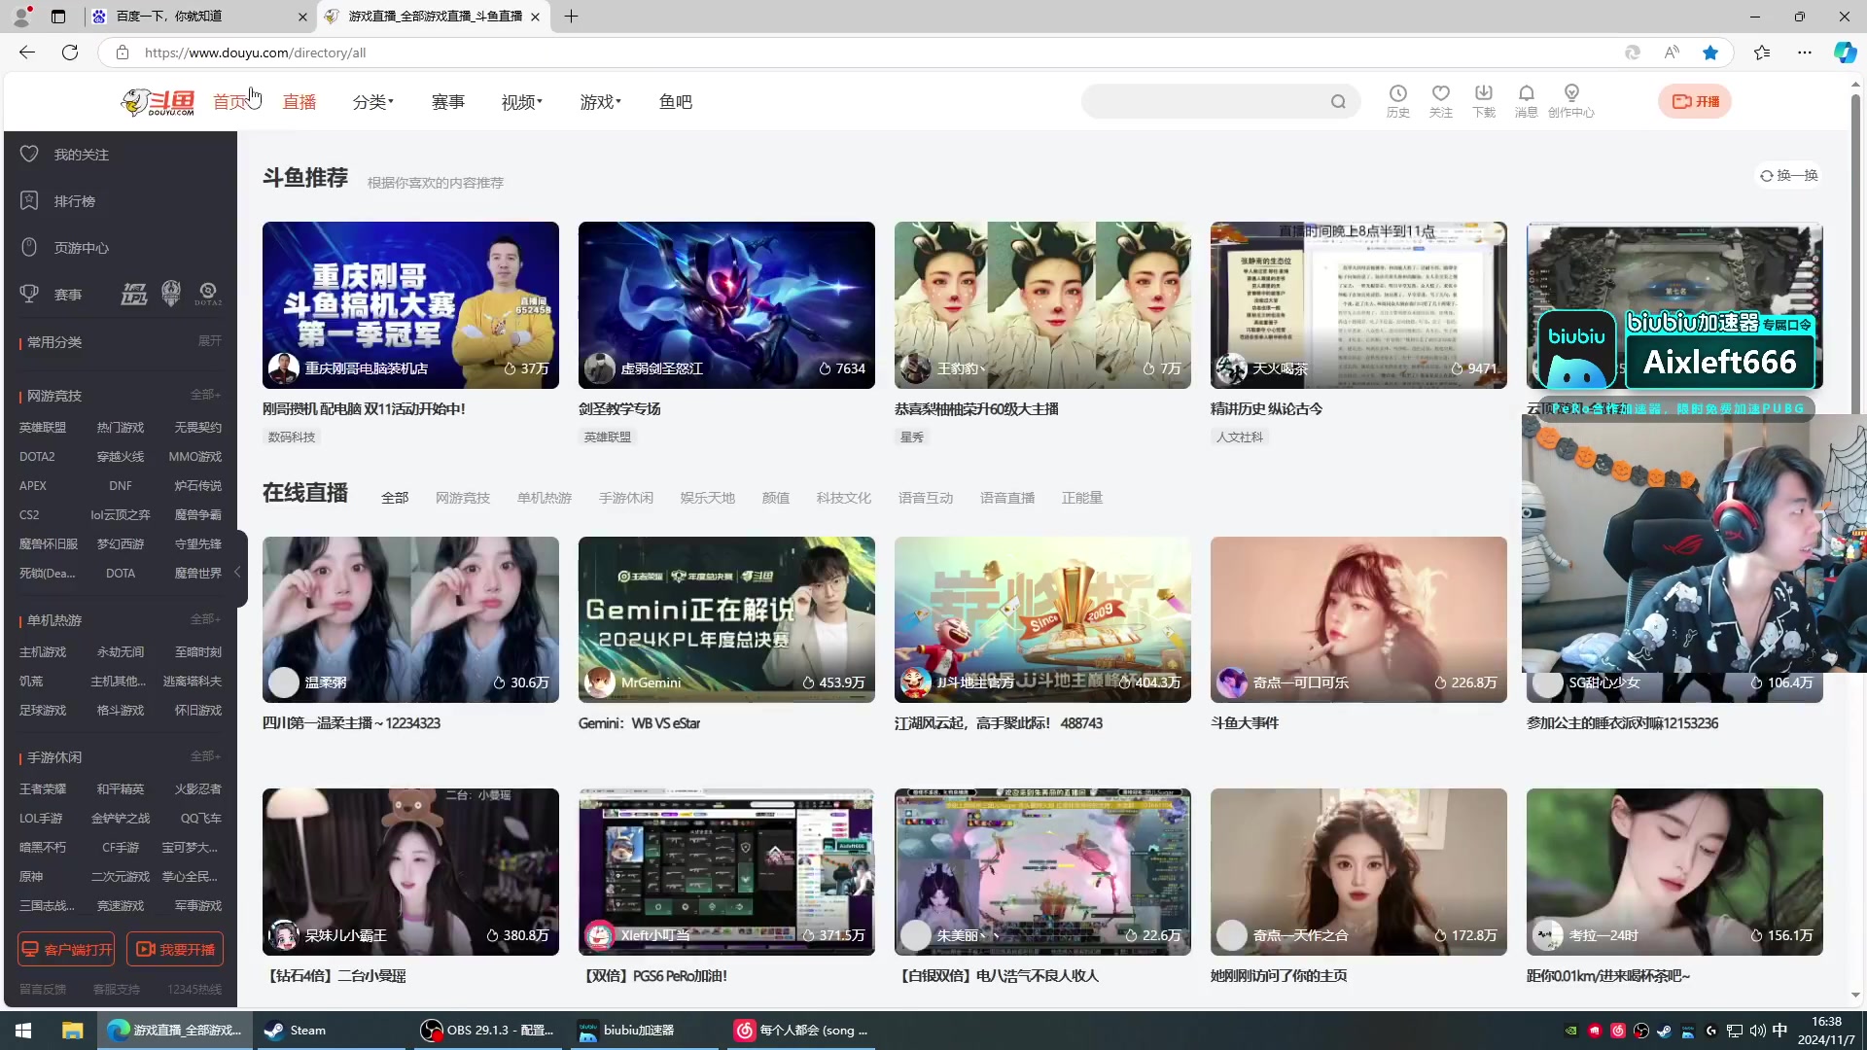Image resolution: width=1867 pixels, height=1050 pixels.
Task: Open the 永劫无间 category link
Action: click(121, 652)
